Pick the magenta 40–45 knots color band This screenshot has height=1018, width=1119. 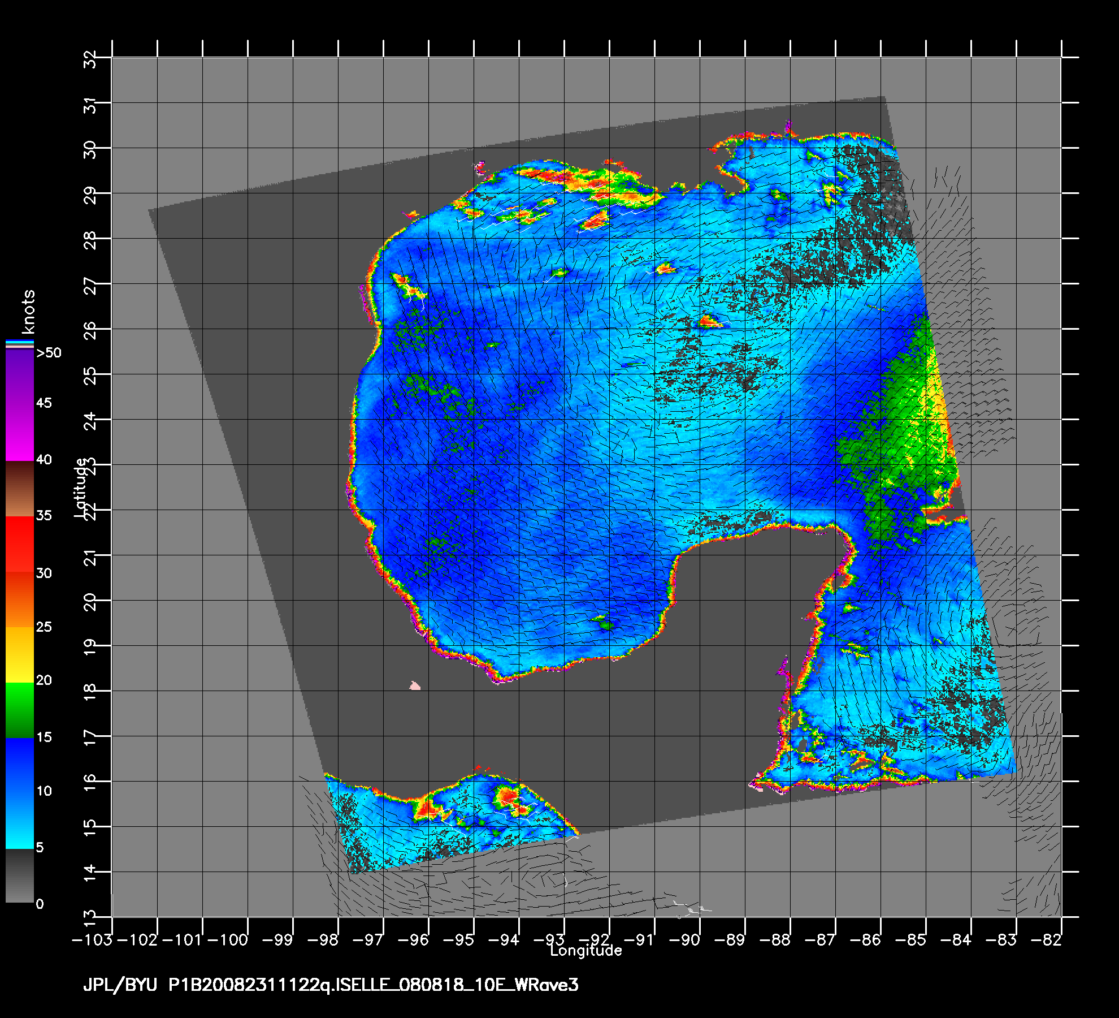[20, 433]
